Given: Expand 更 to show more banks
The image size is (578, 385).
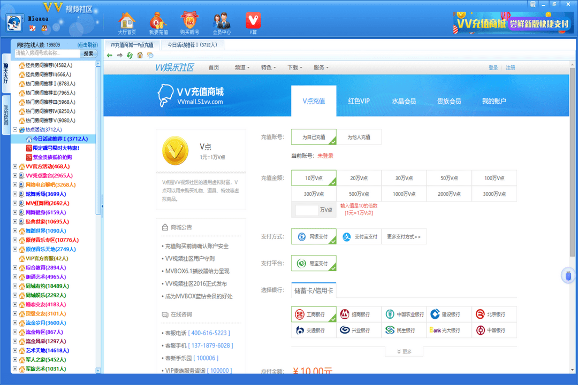Looking at the screenshot, I should [404, 351].
